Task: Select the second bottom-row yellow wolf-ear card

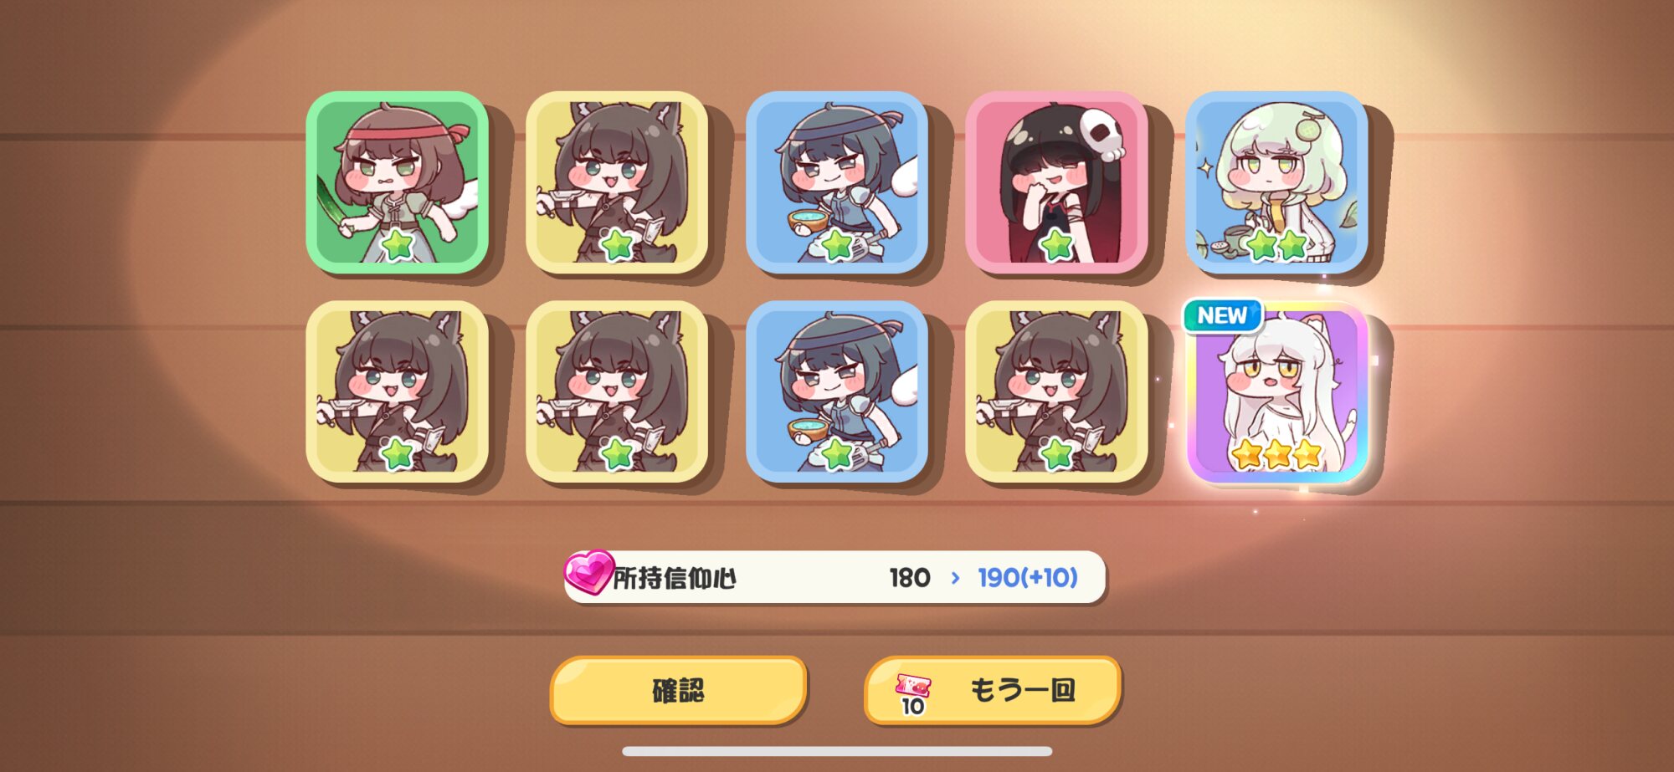Action: (x=617, y=391)
